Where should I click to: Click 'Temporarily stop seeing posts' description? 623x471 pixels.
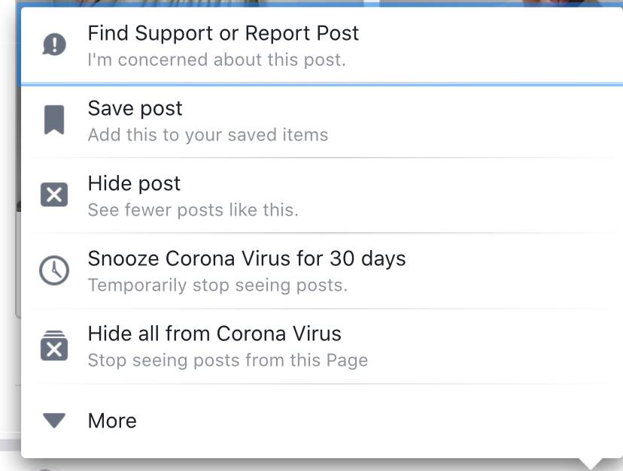coord(217,285)
